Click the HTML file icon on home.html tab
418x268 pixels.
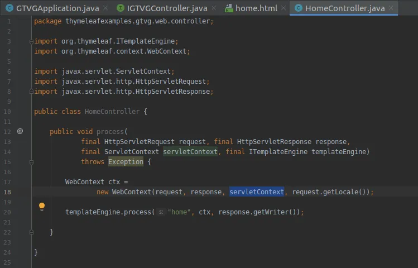(x=229, y=8)
